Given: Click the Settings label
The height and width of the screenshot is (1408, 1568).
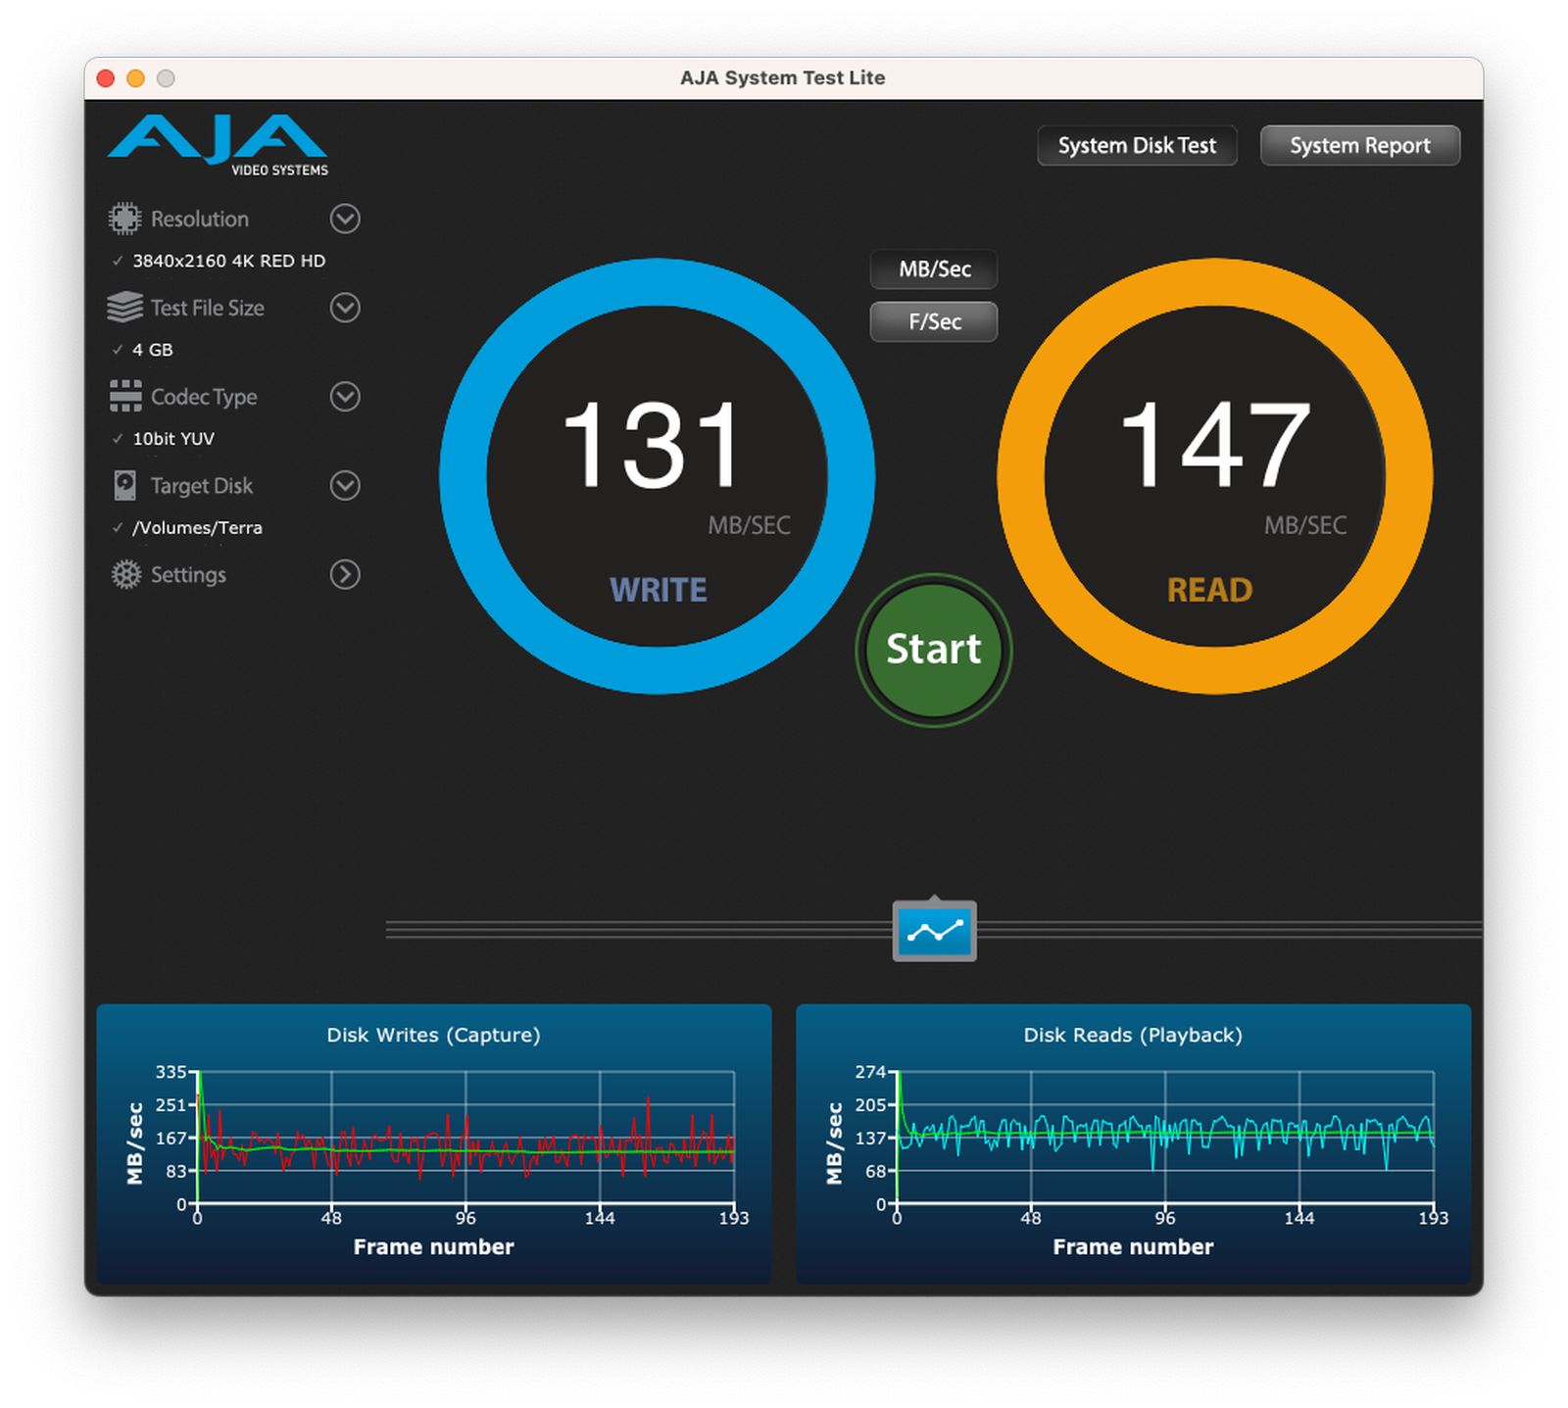Looking at the screenshot, I should point(188,575).
